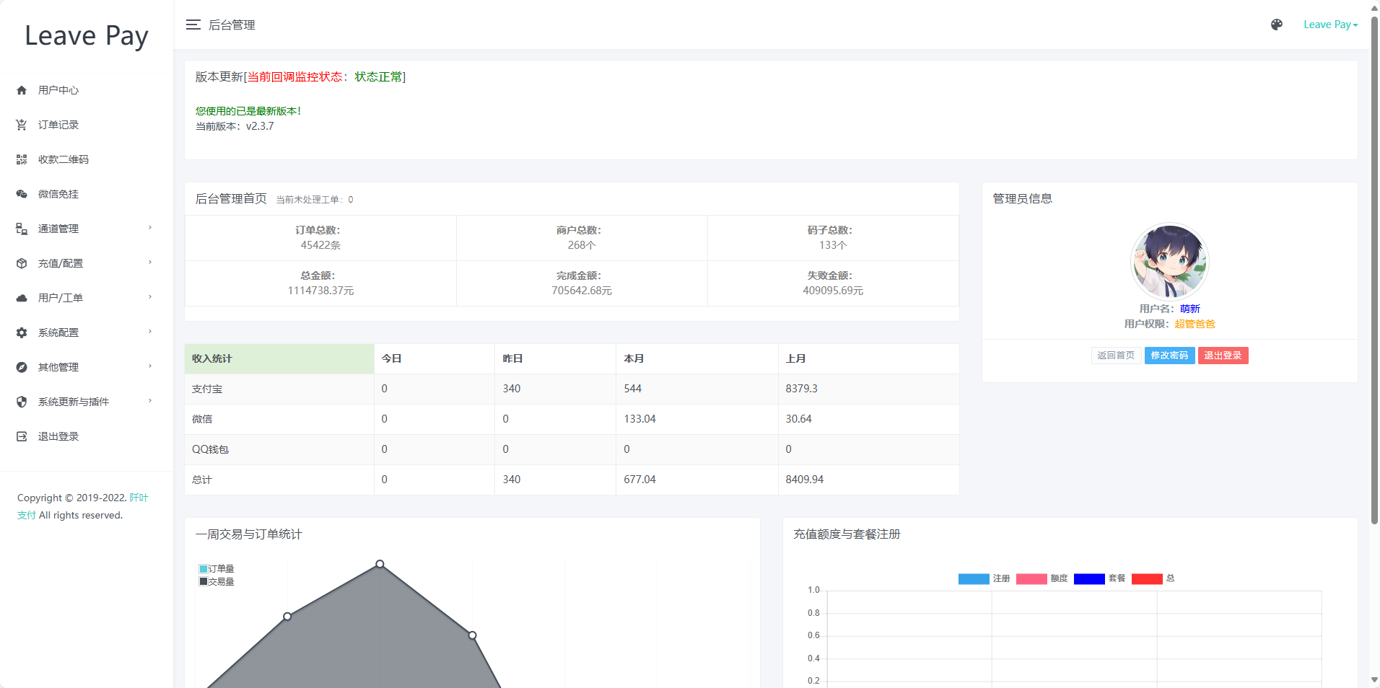Viewport: 1380px width, 688px height.
Task: Click the administrator avatar image
Action: point(1169,261)
